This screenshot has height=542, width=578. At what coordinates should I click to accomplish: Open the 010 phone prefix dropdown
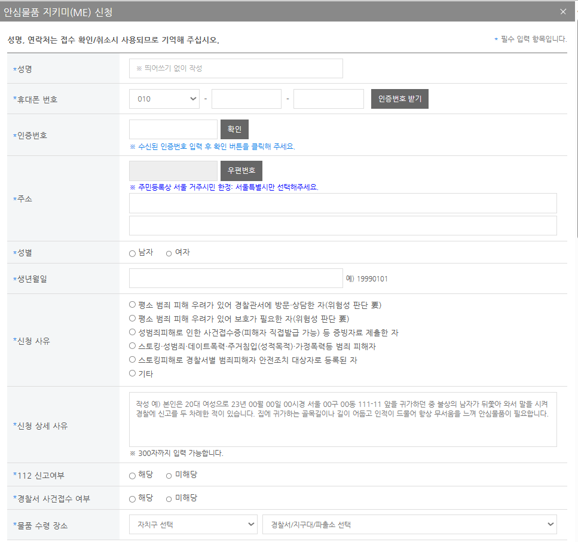(164, 98)
